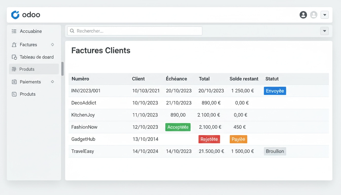Click the Odoo logo icon

[15, 15]
